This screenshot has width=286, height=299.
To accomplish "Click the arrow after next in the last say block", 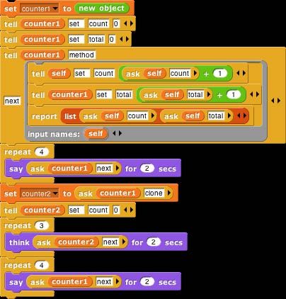I will point(117,282).
